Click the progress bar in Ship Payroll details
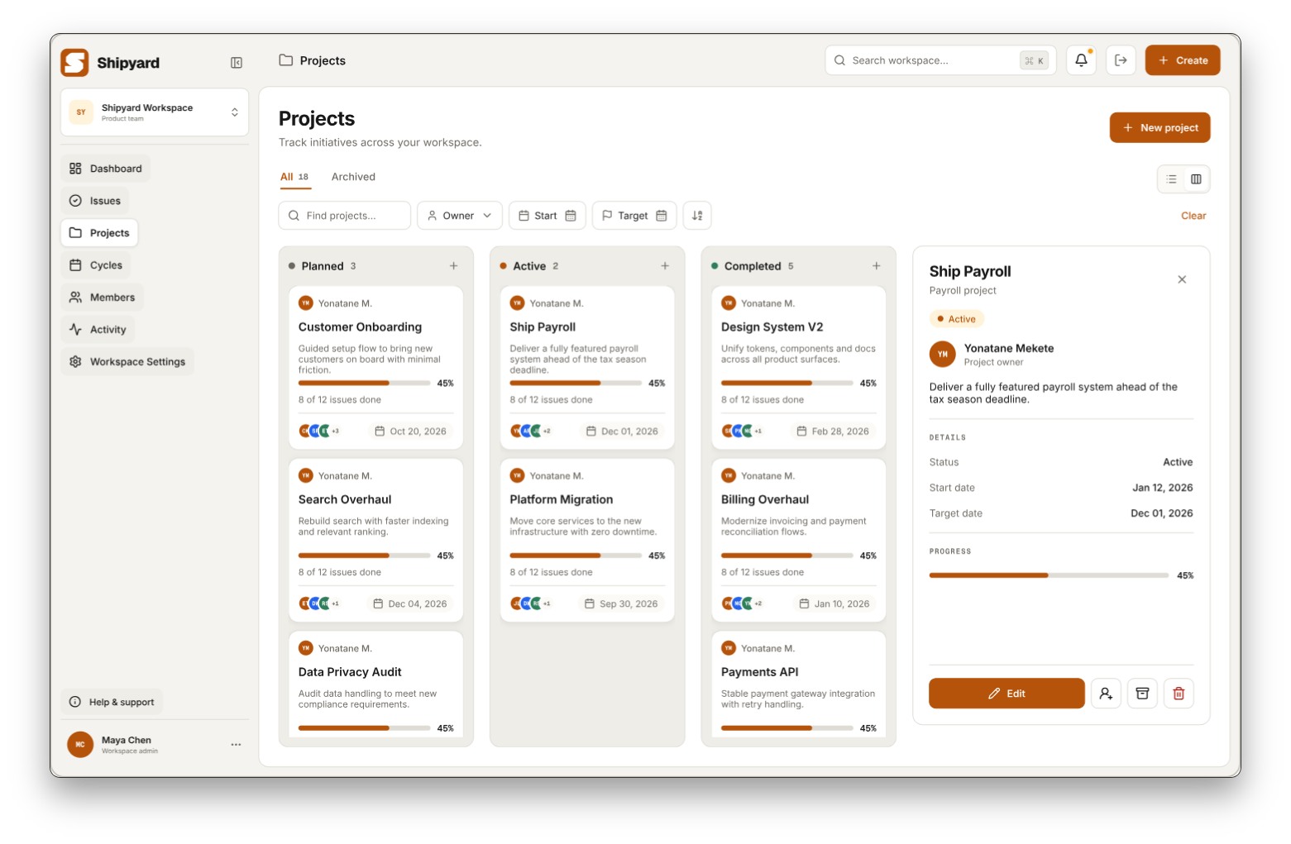 pos(1049,575)
